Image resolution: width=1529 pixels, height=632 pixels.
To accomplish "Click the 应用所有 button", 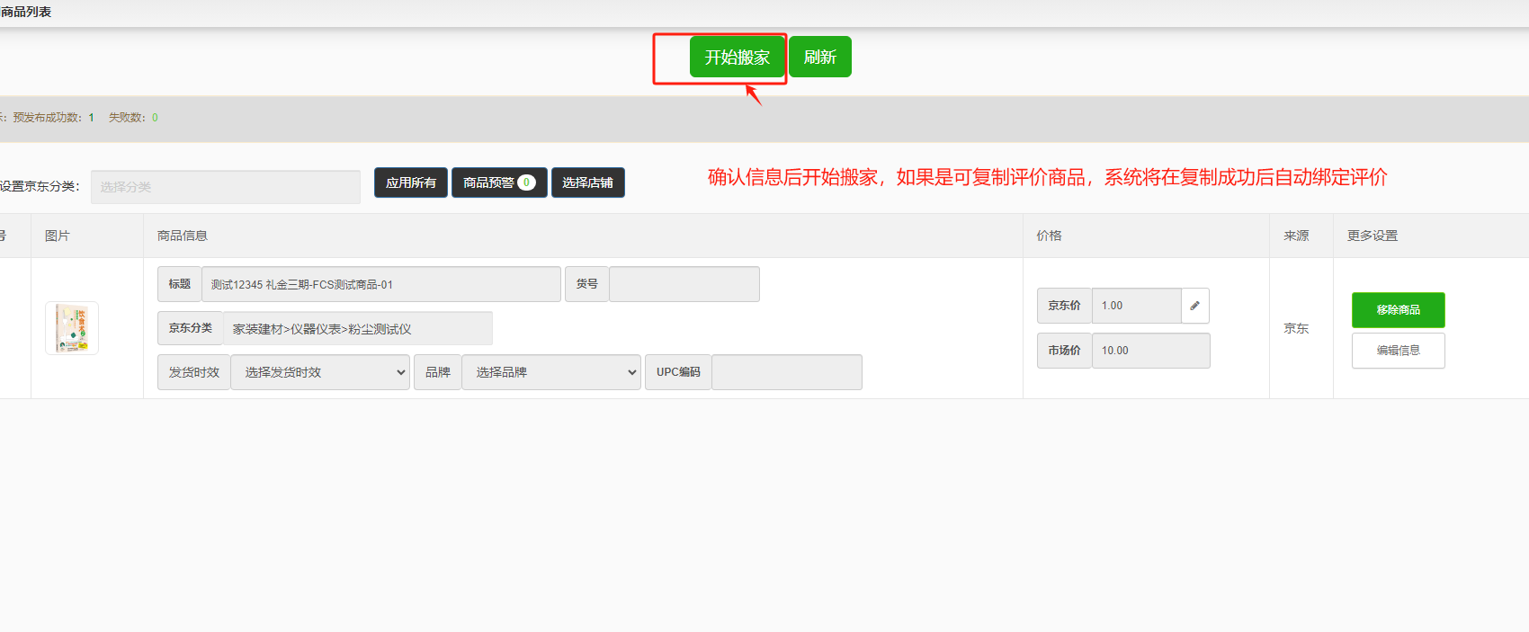I will [x=410, y=182].
